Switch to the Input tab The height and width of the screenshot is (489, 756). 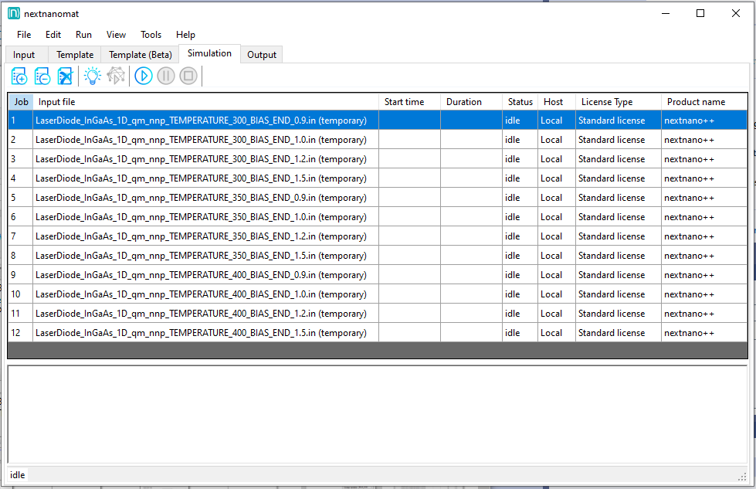24,55
